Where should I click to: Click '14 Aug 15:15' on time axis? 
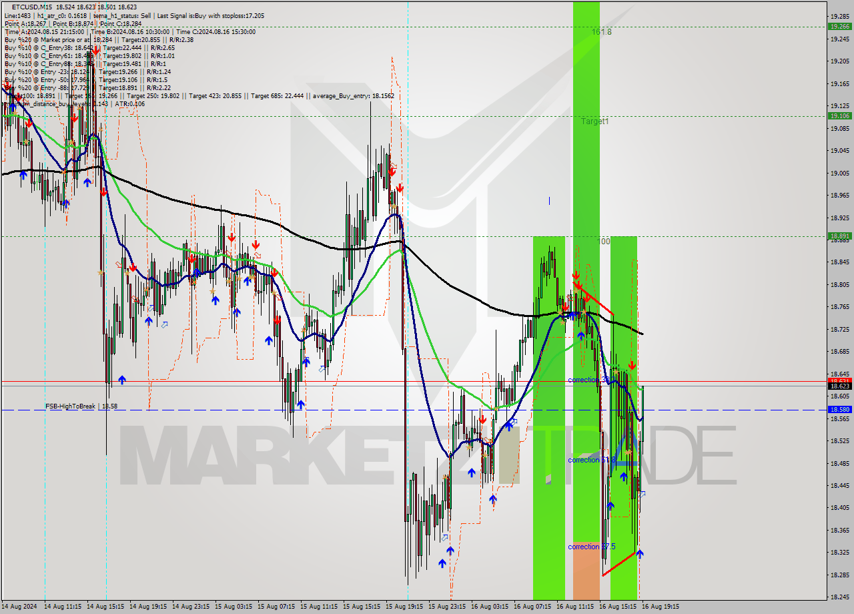pyautogui.click(x=105, y=607)
